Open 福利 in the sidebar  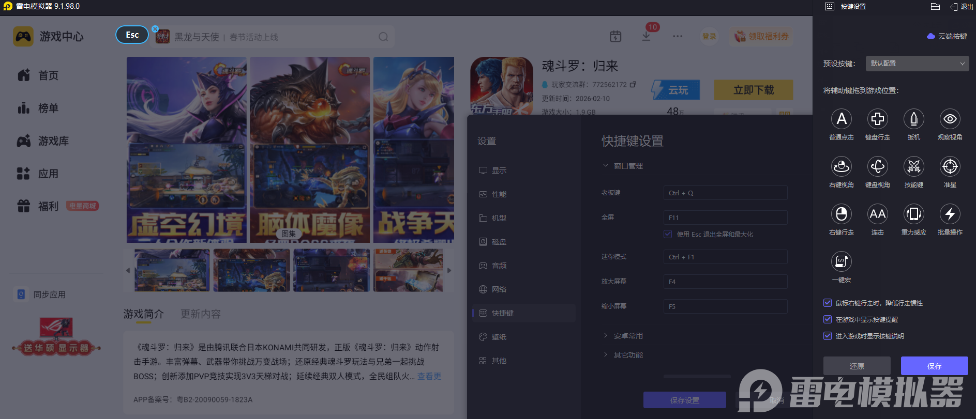click(x=38, y=206)
